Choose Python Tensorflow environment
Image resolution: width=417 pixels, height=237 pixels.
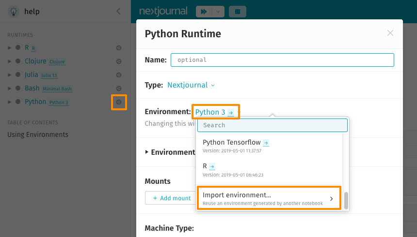(232, 143)
